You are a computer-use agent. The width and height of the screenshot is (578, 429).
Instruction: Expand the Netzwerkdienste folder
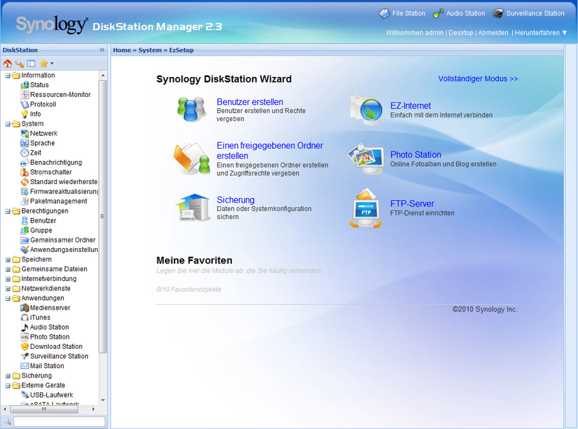point(8,289)
